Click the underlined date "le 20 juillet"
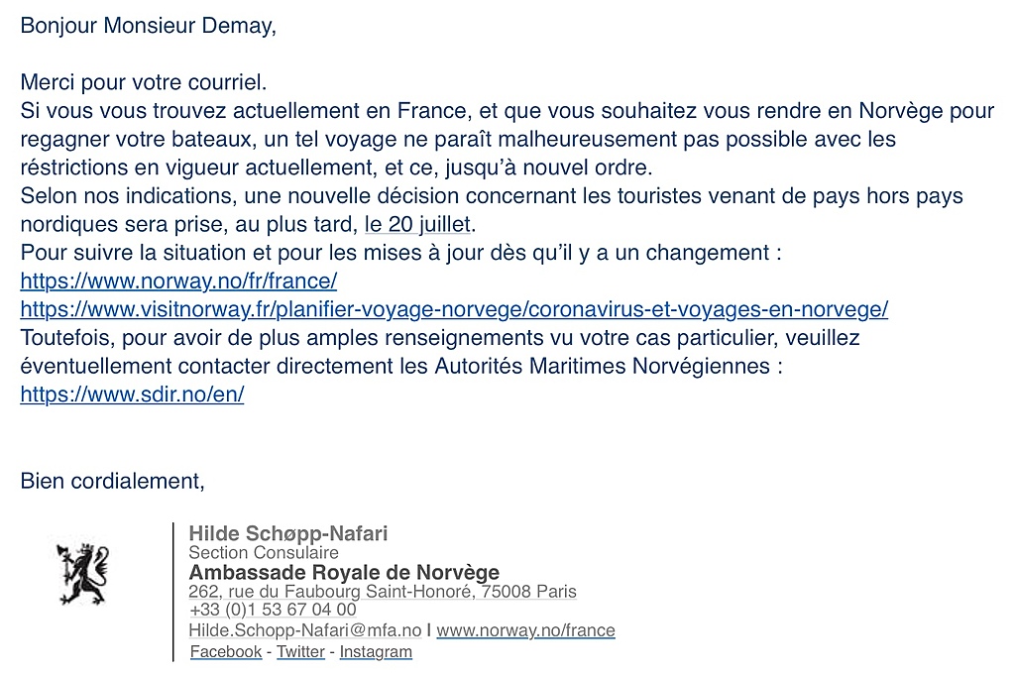The image size is (1015, 675). click(x=418, y=225)
